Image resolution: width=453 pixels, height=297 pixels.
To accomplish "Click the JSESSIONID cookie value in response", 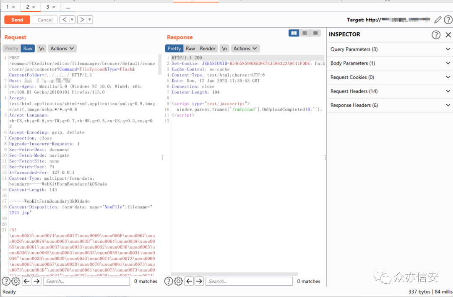I will tap(270, 64).
